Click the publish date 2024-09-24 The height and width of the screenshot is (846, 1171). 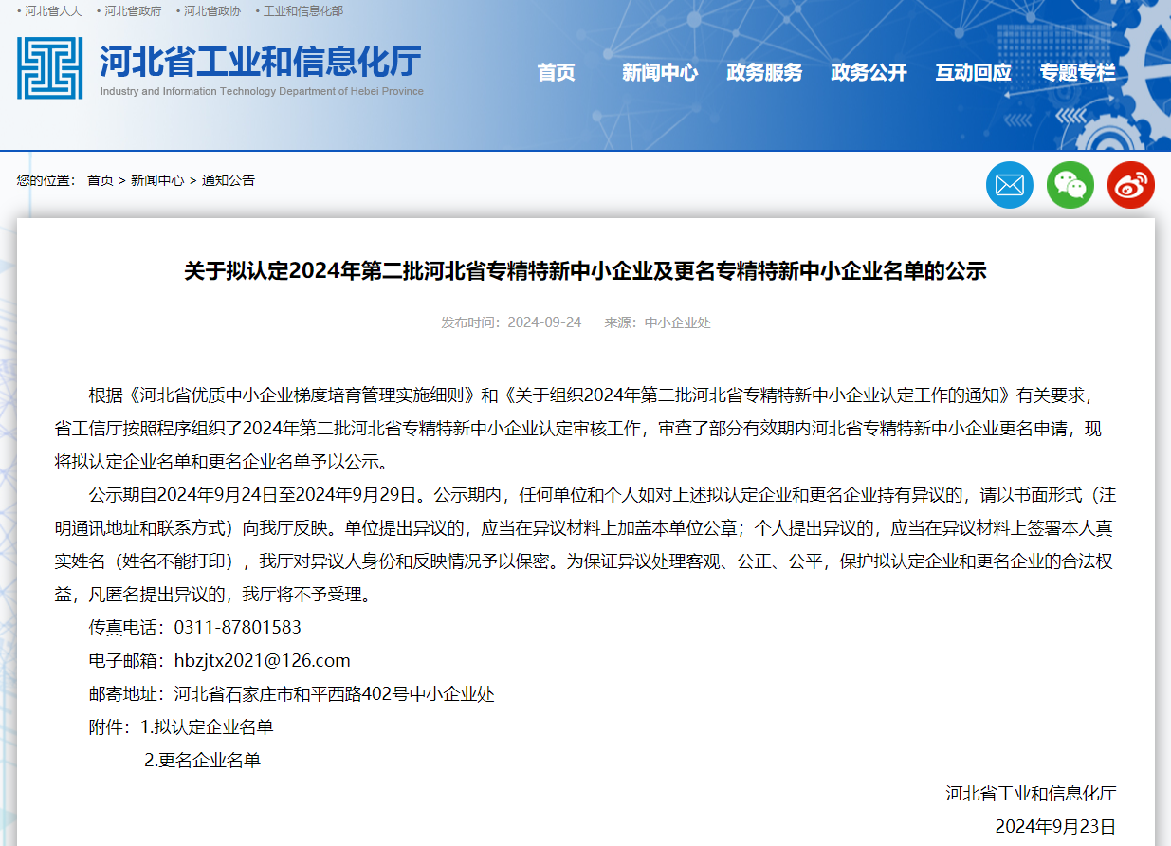[544, 322]
